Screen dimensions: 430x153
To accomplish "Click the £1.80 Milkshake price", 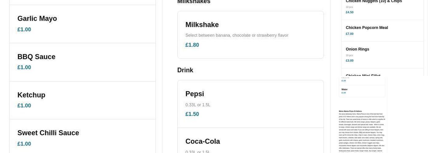I will click(192, 45).
